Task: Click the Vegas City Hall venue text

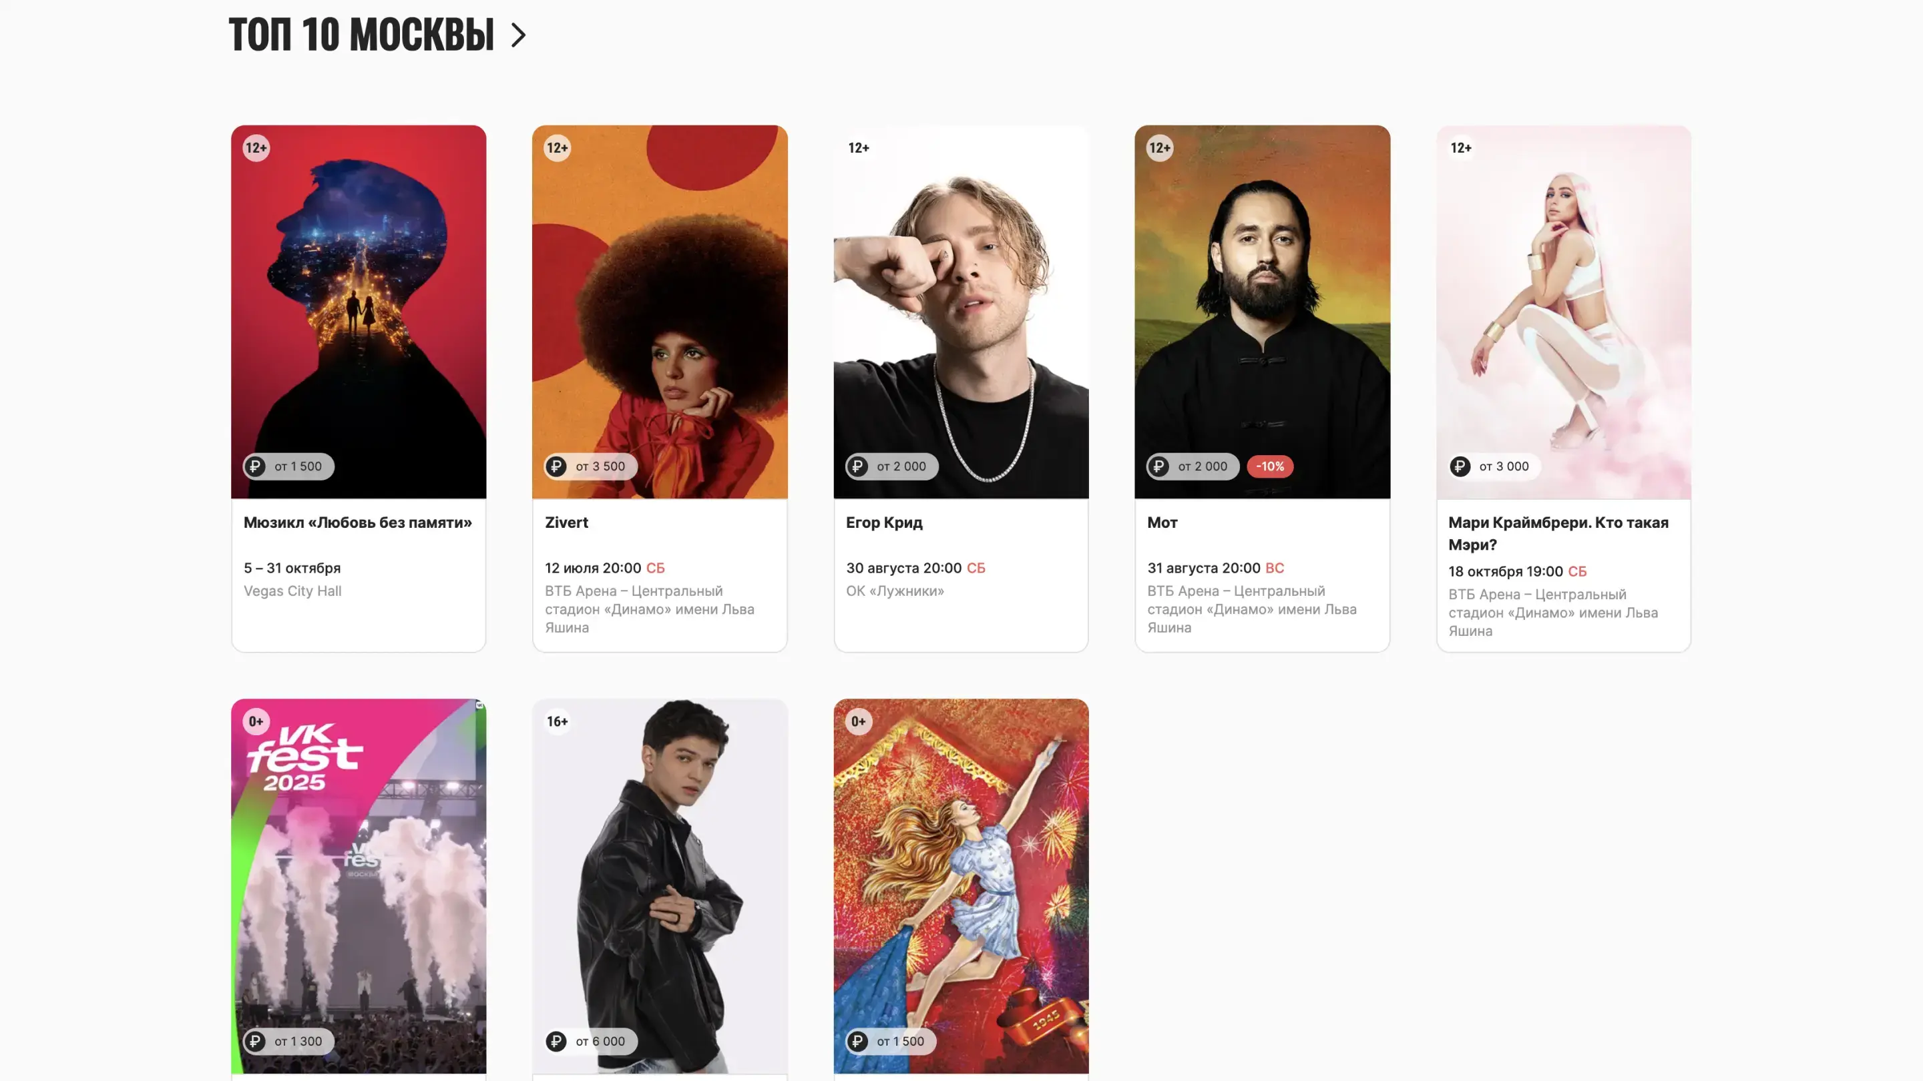Action: coord(292,591)
